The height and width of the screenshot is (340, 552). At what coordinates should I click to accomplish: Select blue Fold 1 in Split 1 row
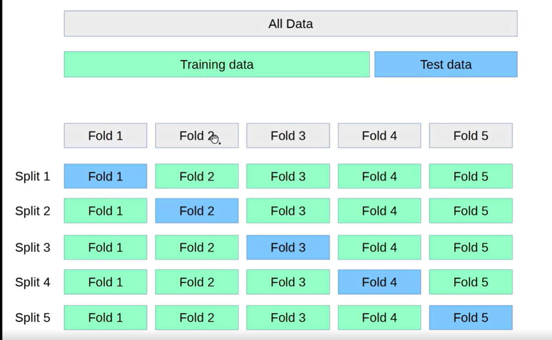pos(106,176)
